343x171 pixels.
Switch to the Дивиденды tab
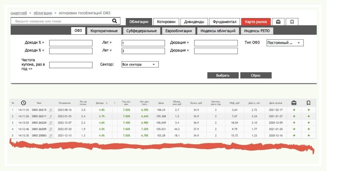click(x=194, y=22)
